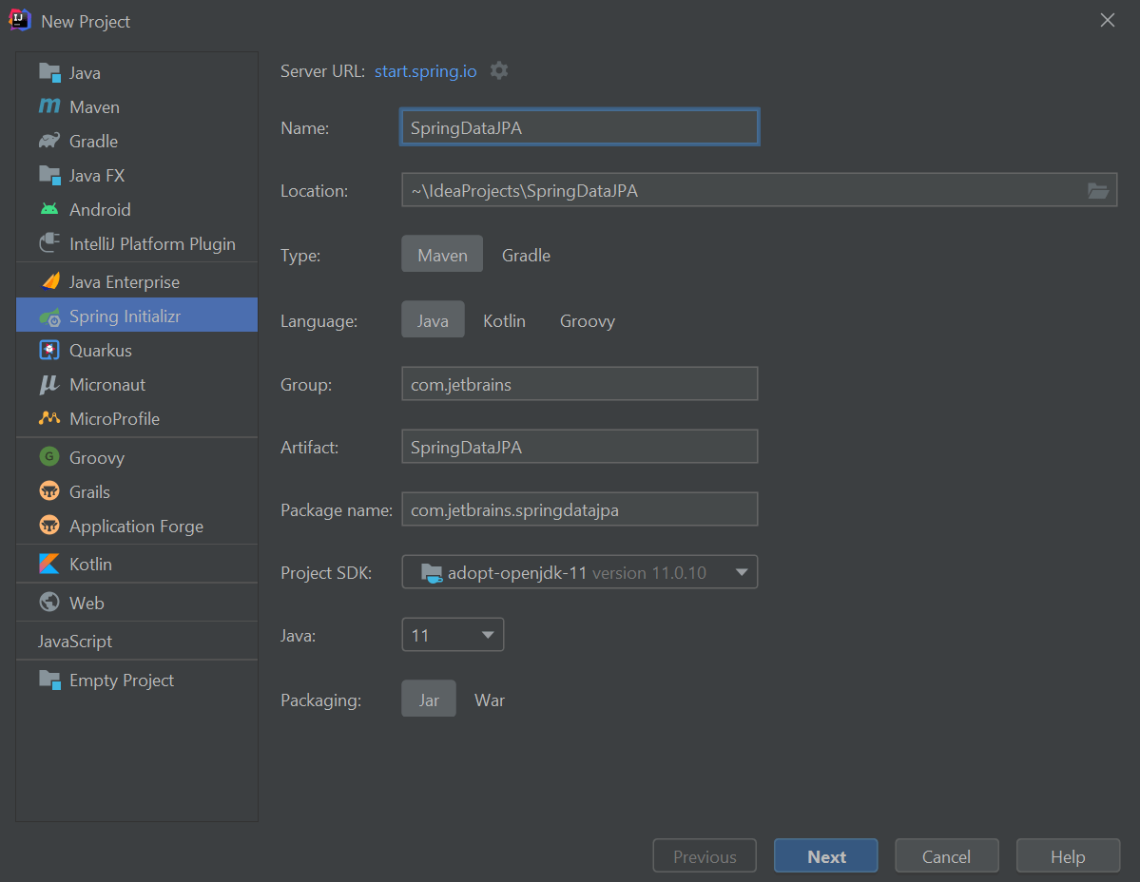This screenshot has width=1140, height=882.
Task: Choose the MicroProfile generator
Action: (x=113, y=418)
